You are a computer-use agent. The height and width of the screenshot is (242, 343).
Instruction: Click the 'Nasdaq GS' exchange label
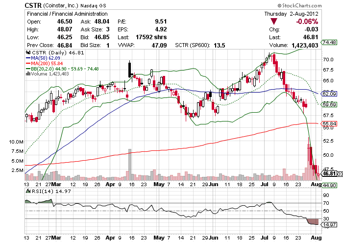pyautogui.click(x=93, y=6)
